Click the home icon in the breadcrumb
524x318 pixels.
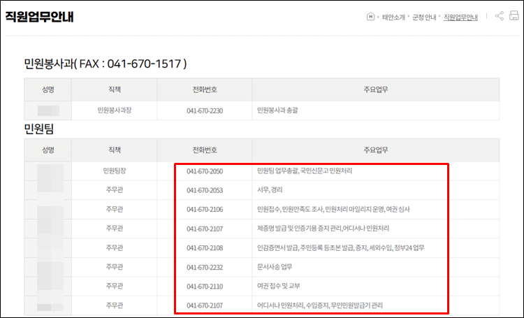tap(370, 16)
